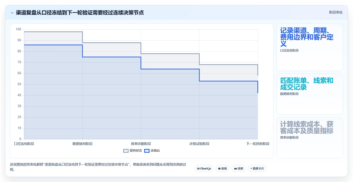Click the 下一轮回看阶段 x-axis label

point(258,144)
